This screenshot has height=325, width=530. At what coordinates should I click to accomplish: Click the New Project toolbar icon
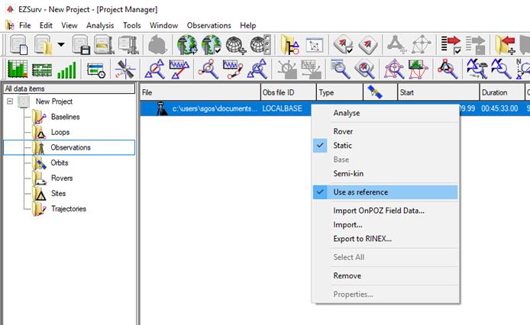(x=18, y=44)
